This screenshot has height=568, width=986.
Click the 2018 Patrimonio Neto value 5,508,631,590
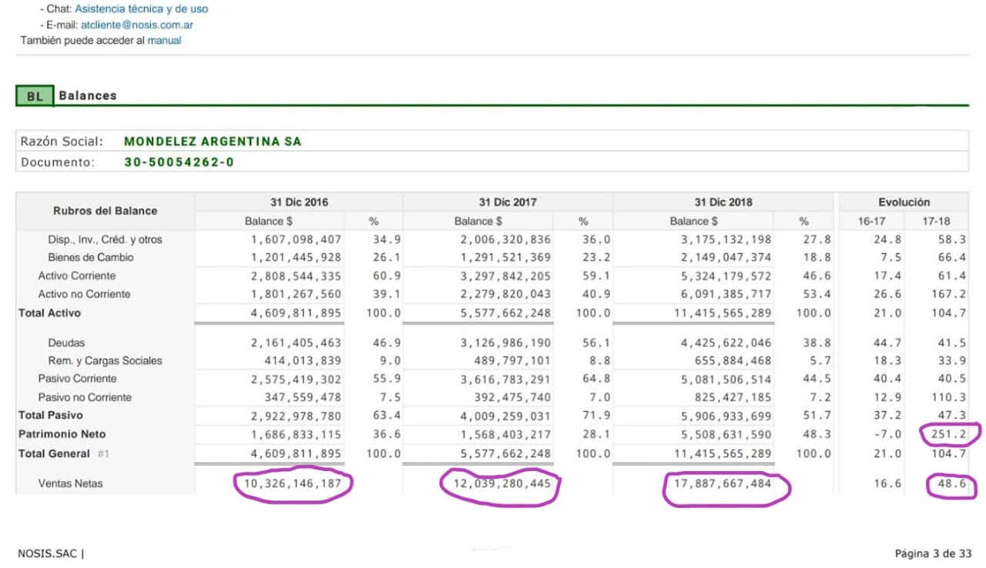[x=726, y=434]
